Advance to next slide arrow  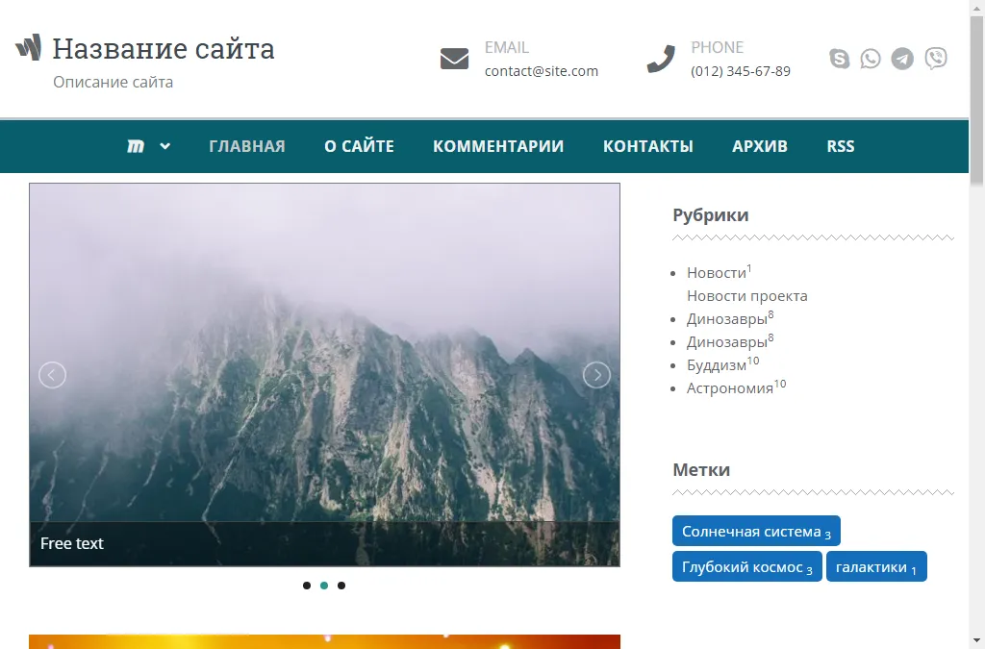[x=596, y=375]
